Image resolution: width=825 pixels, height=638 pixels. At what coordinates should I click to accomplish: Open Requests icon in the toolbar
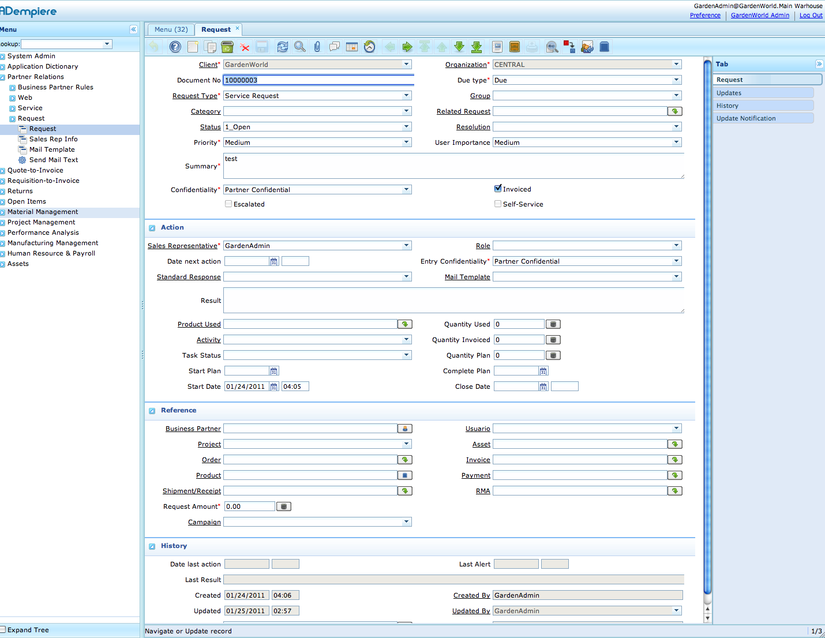(x=587, y=47)
